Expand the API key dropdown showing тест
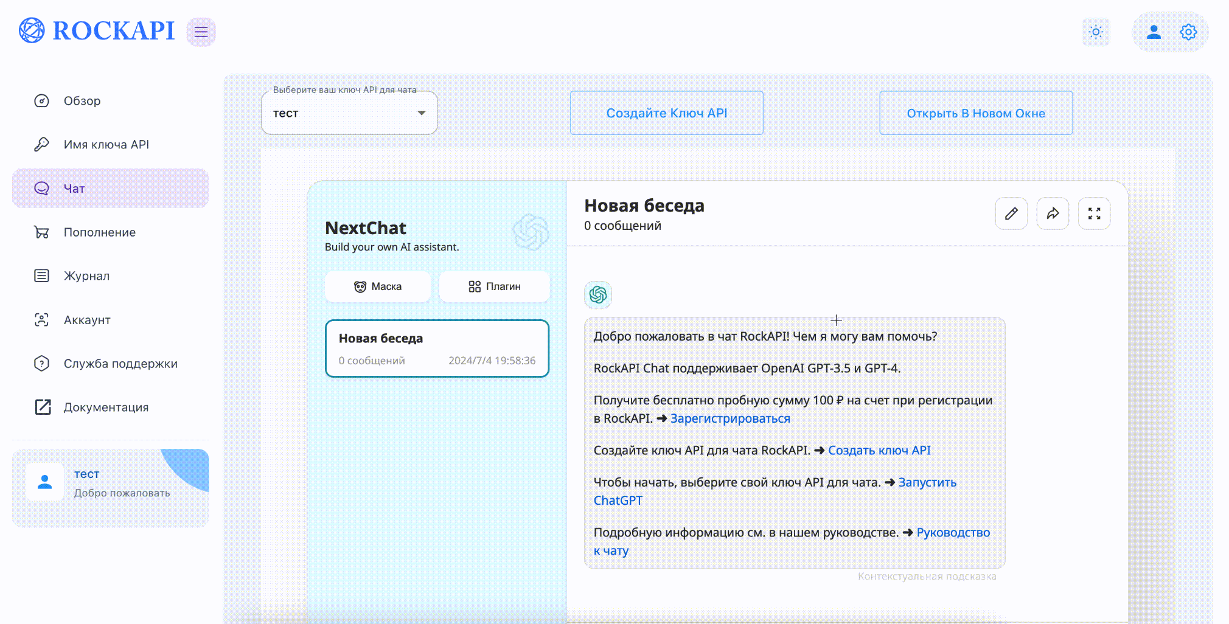1229x624 pixels. [349, 113]
